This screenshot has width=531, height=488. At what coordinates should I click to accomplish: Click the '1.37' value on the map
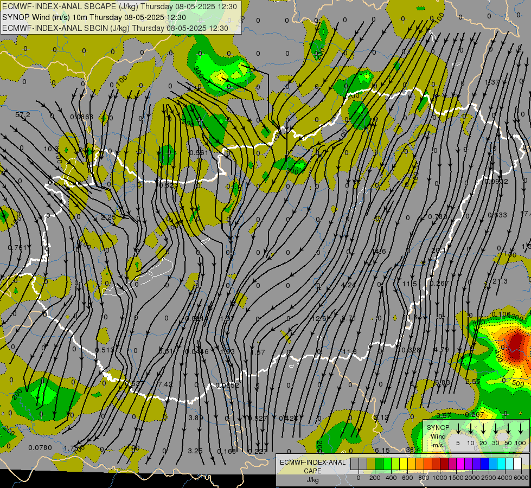(x=492, y=82)
